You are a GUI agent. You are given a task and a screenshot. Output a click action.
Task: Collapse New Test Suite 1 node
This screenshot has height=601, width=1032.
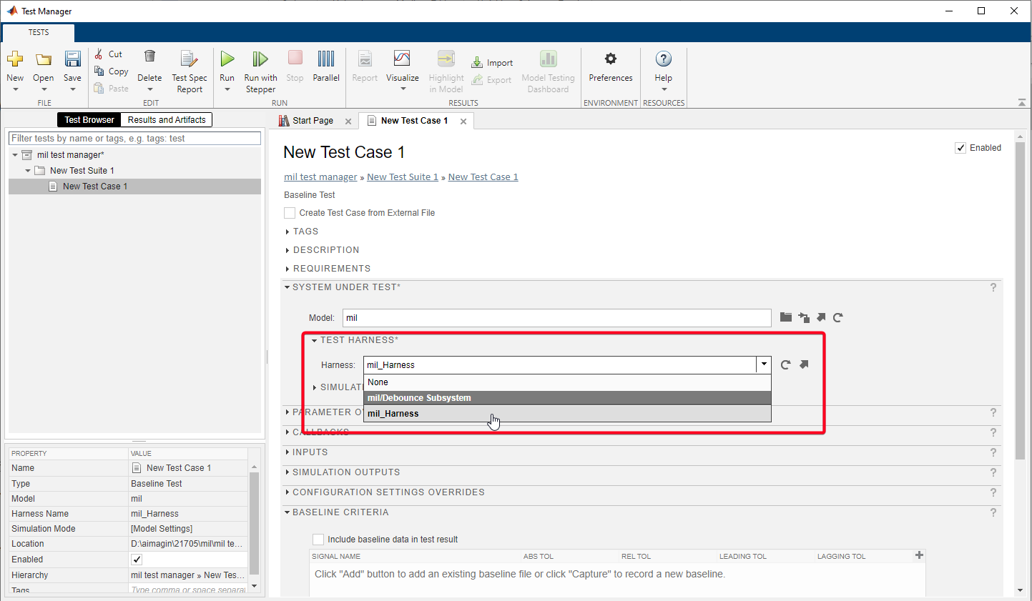coord(27,171)
